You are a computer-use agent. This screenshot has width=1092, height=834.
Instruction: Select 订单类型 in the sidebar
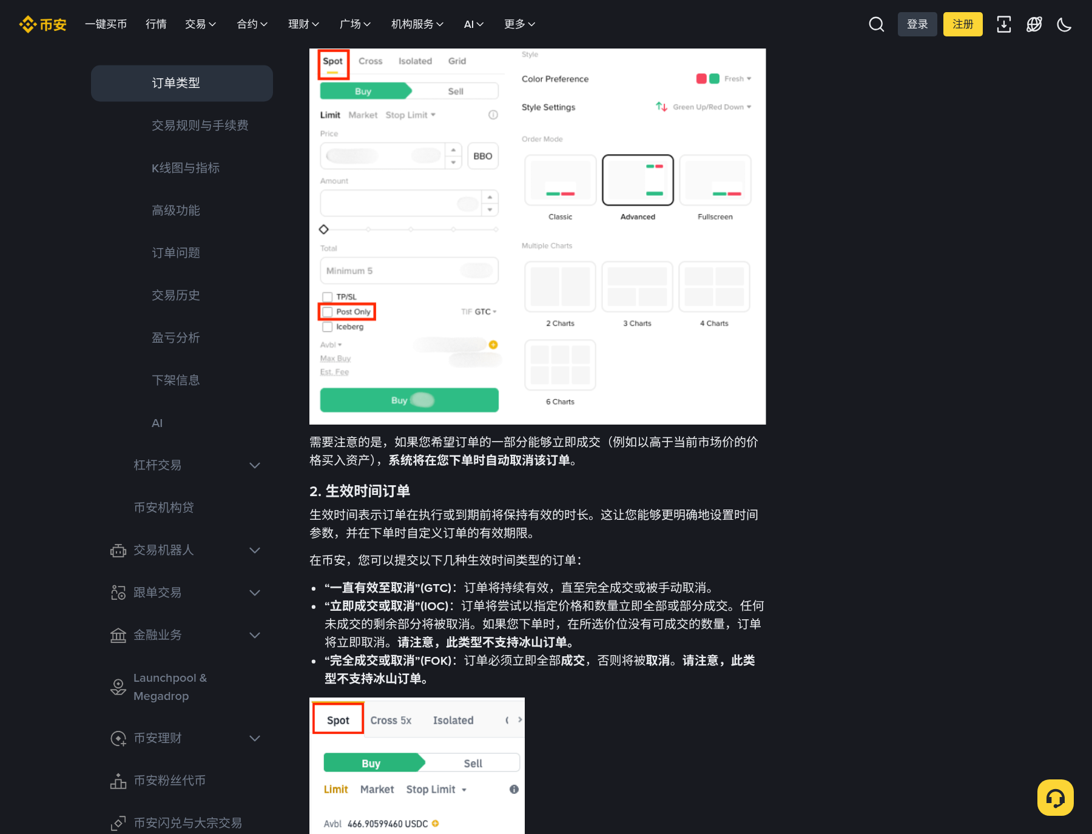pos(182,83)
